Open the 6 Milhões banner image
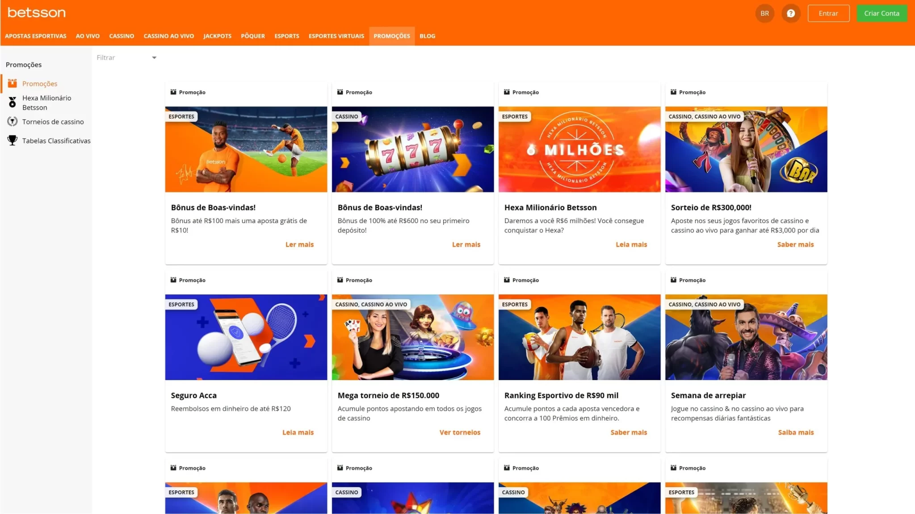 pyautogui.click(x=579, y=149)
